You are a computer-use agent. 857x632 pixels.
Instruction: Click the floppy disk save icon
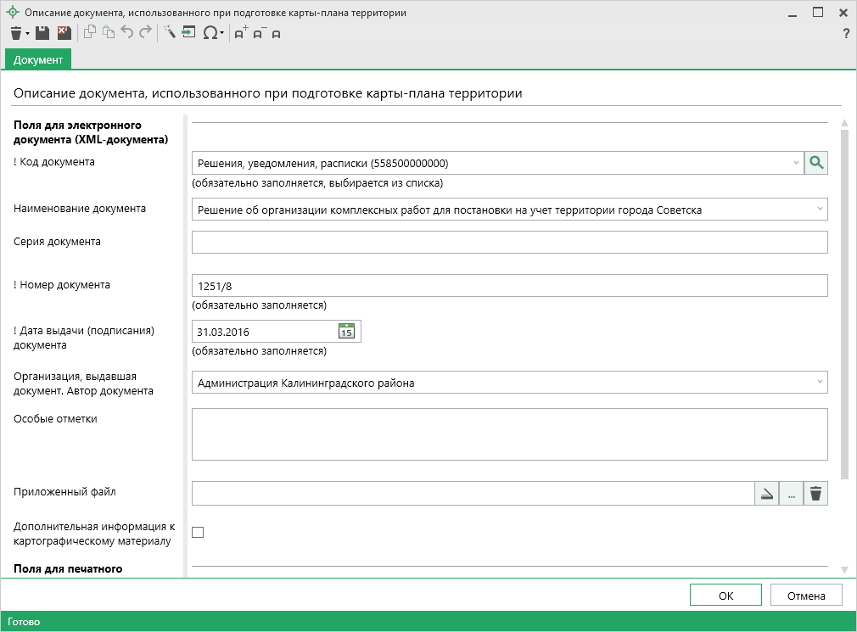(x=42, y=33)
